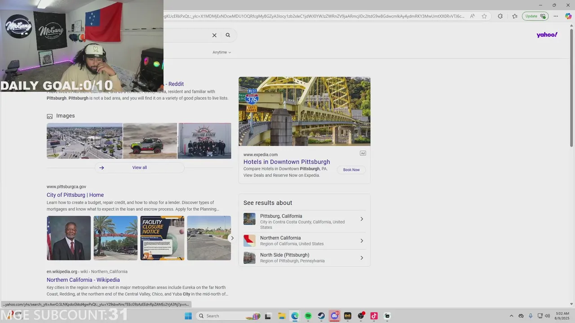Open network display tray icon
Viewport: 575px width, 323px height.
[540, 316]
